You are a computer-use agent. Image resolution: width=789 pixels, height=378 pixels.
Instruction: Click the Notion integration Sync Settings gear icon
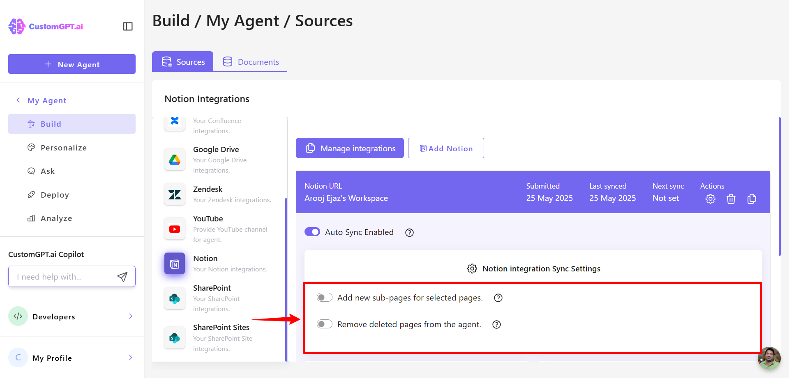coord(472,269)
